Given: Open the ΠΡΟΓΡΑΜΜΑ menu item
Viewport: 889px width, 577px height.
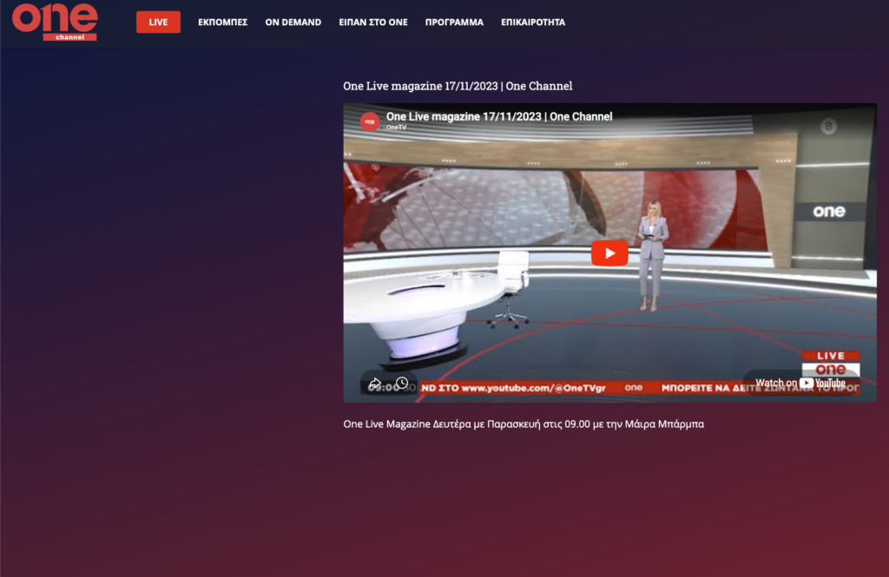Looking at the screenshot, I should 454,22.
